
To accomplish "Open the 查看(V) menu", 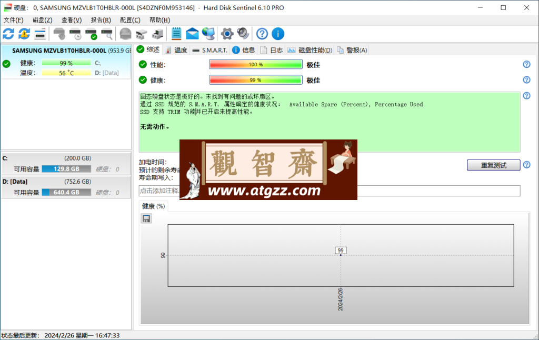I will [x=72, y=20].
